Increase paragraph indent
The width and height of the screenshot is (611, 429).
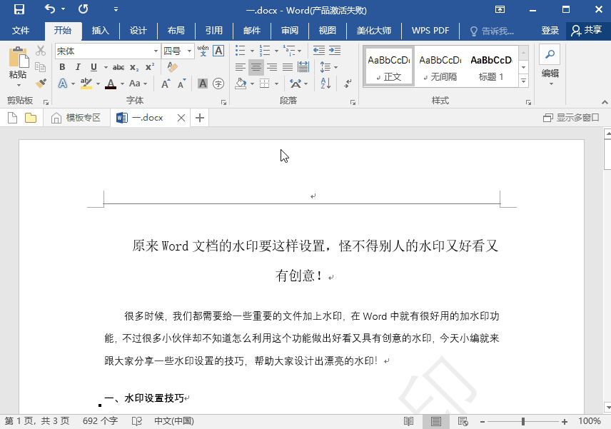(x=335, y=51)
